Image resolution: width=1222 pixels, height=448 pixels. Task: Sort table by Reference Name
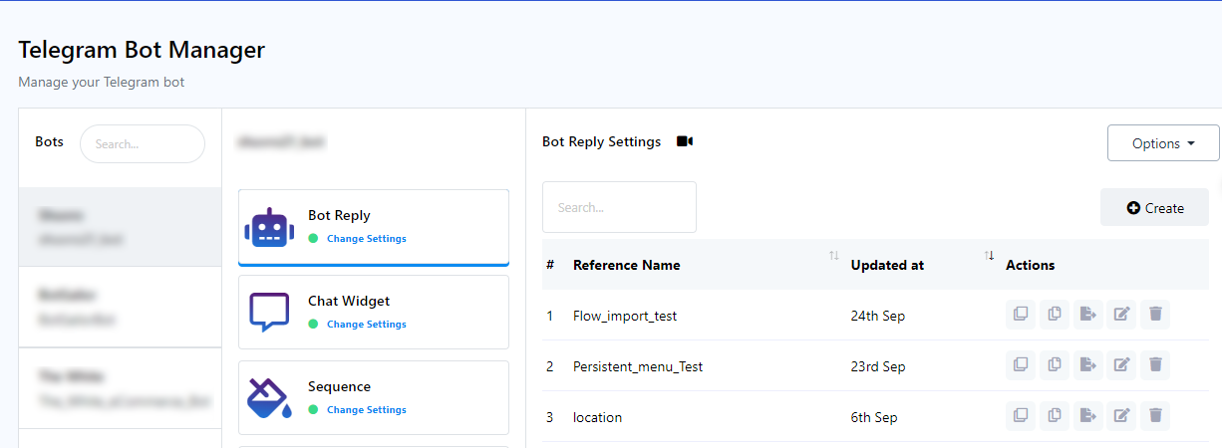pos(833,257)
